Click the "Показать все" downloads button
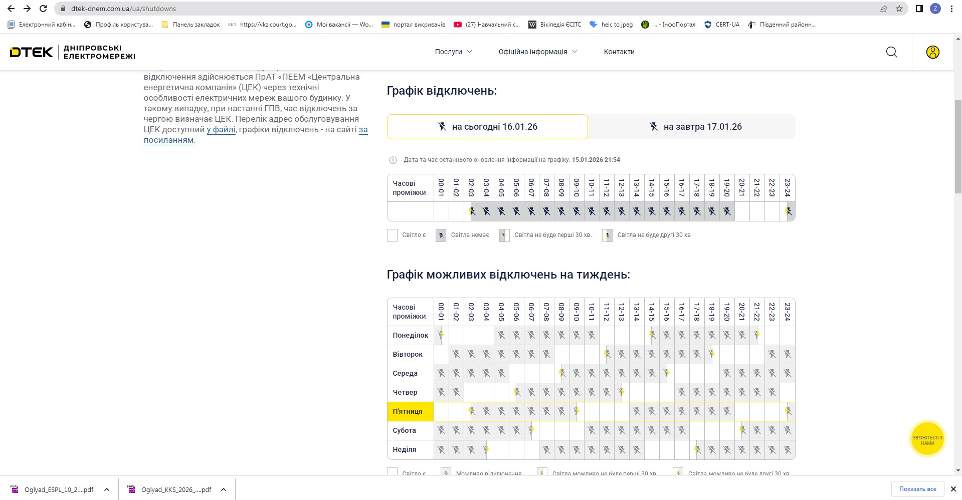Screen dimensions: 962x500 click(917, 489)
